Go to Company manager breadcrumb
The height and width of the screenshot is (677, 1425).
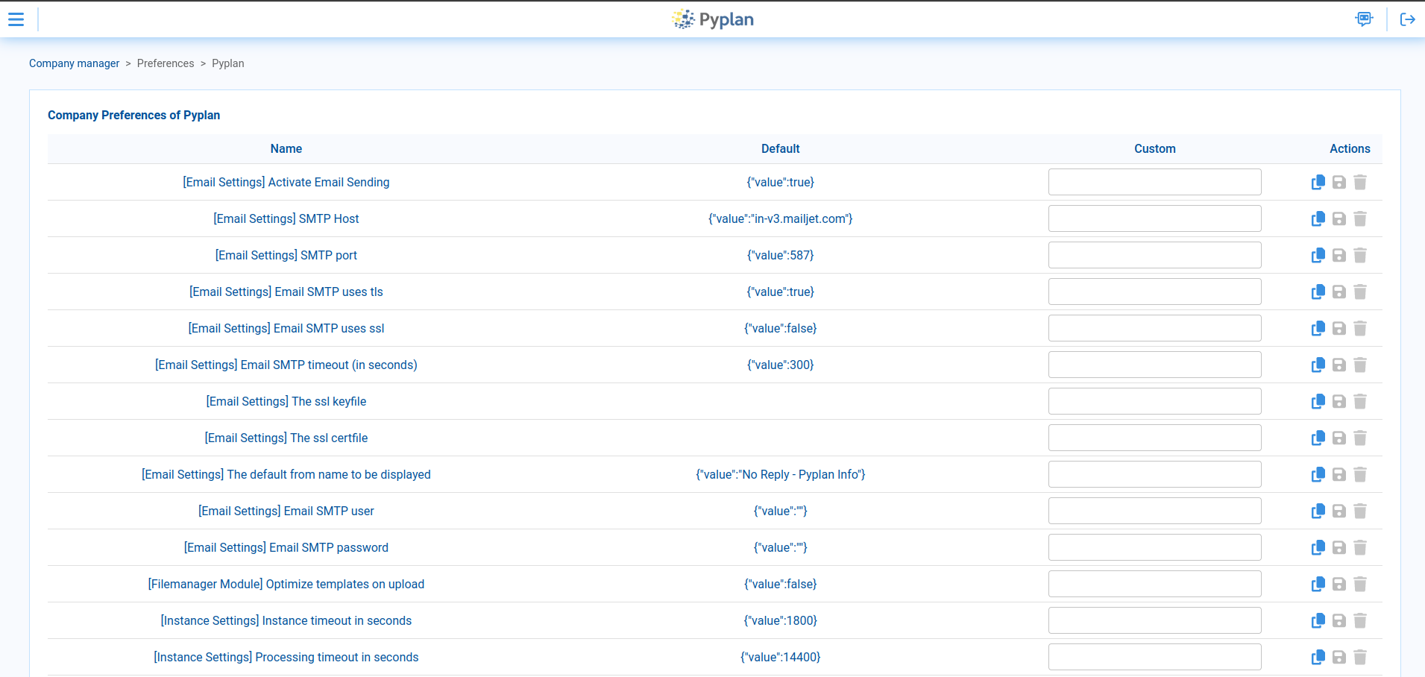pos(74,63)
